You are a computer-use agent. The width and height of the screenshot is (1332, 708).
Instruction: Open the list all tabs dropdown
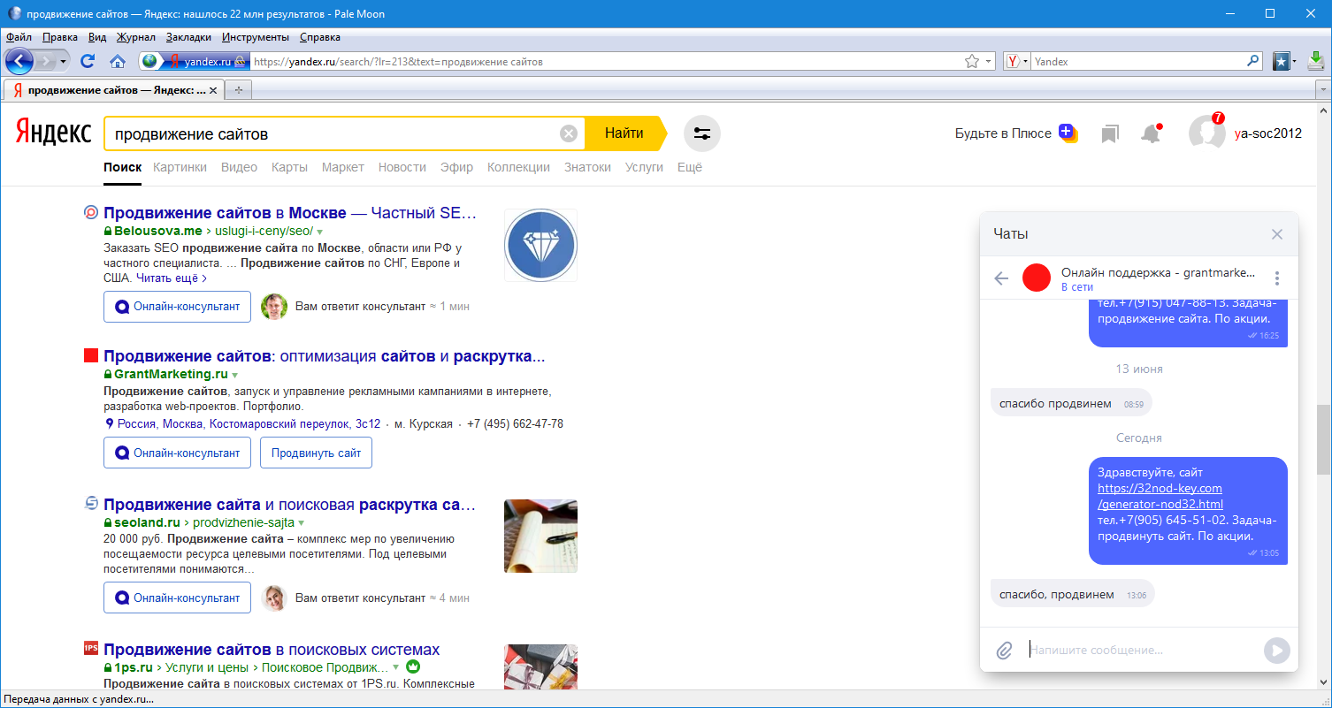point(1323,90)
